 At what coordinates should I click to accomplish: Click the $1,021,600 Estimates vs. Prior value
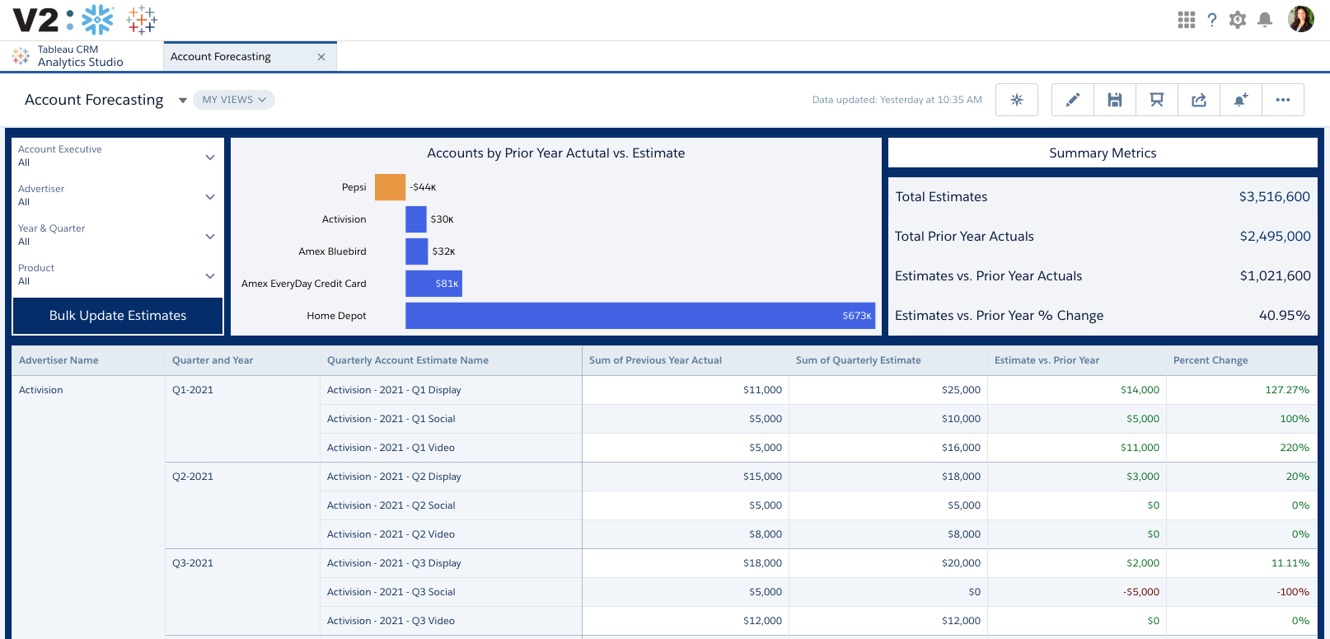pyautogui.click(x=1275, y=276)
